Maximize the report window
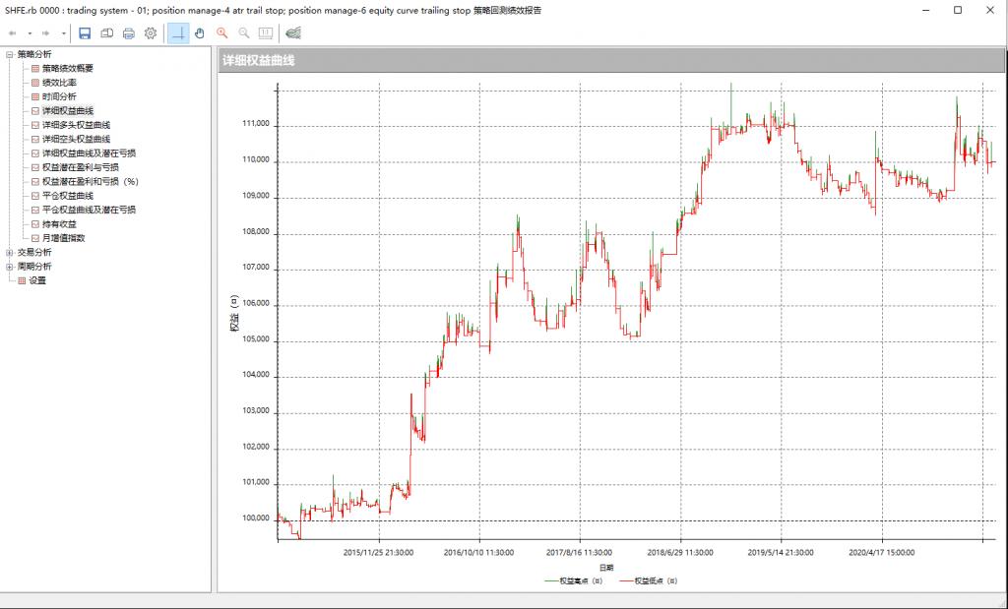The image size is (1008, 609). coord(958,10)
